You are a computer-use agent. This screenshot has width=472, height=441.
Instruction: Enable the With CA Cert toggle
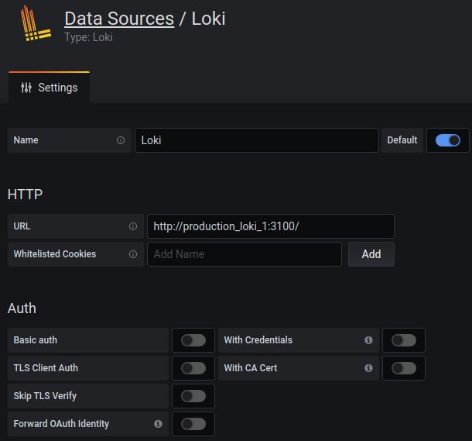point(404,367)
